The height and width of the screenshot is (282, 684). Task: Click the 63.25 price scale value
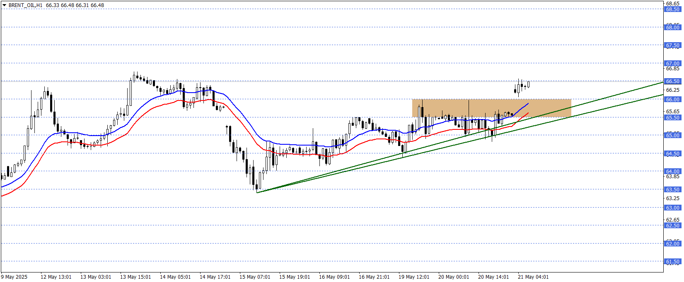pyautogui.click(x=672, y=198)
